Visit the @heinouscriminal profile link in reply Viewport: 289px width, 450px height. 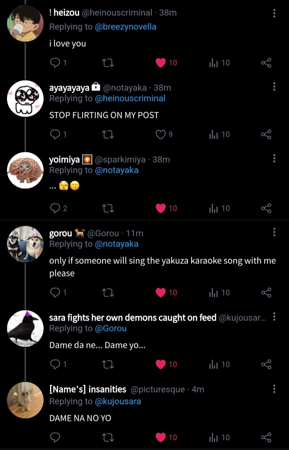tap(130, 98)
